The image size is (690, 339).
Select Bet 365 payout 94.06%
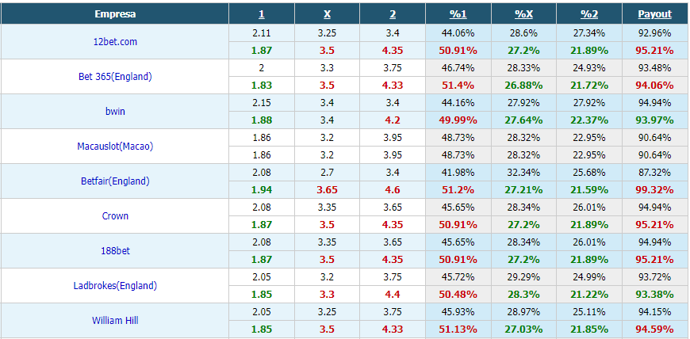point(655,86)
